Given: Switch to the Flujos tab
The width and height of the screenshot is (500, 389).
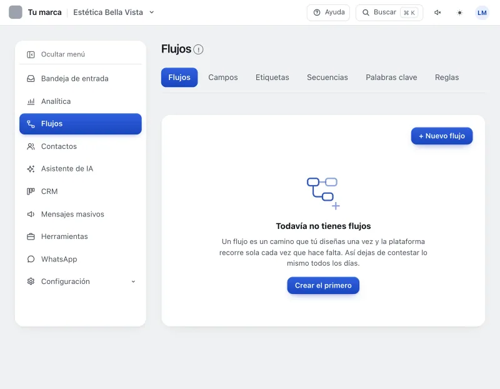Looking at the screenshot, I should (x=179, y=78).
